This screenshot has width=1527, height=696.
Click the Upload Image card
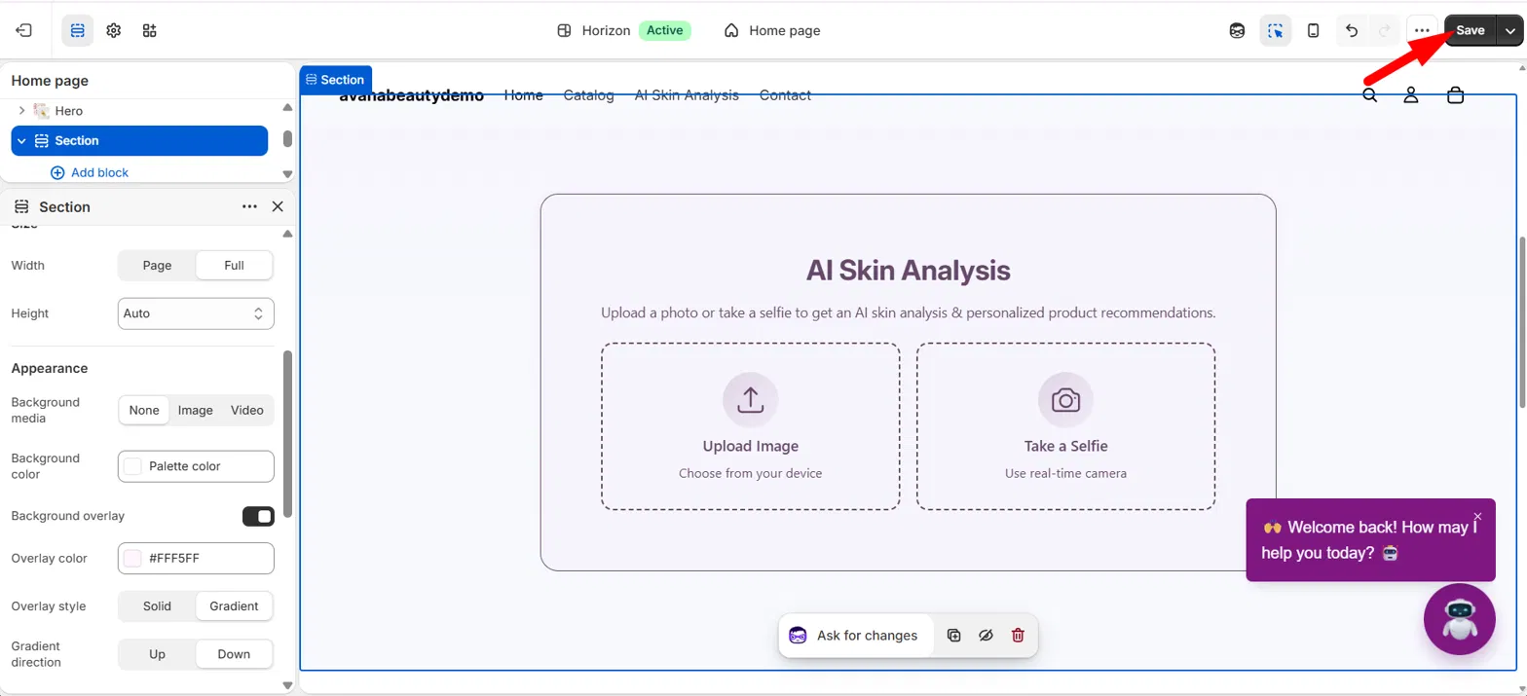751,426
